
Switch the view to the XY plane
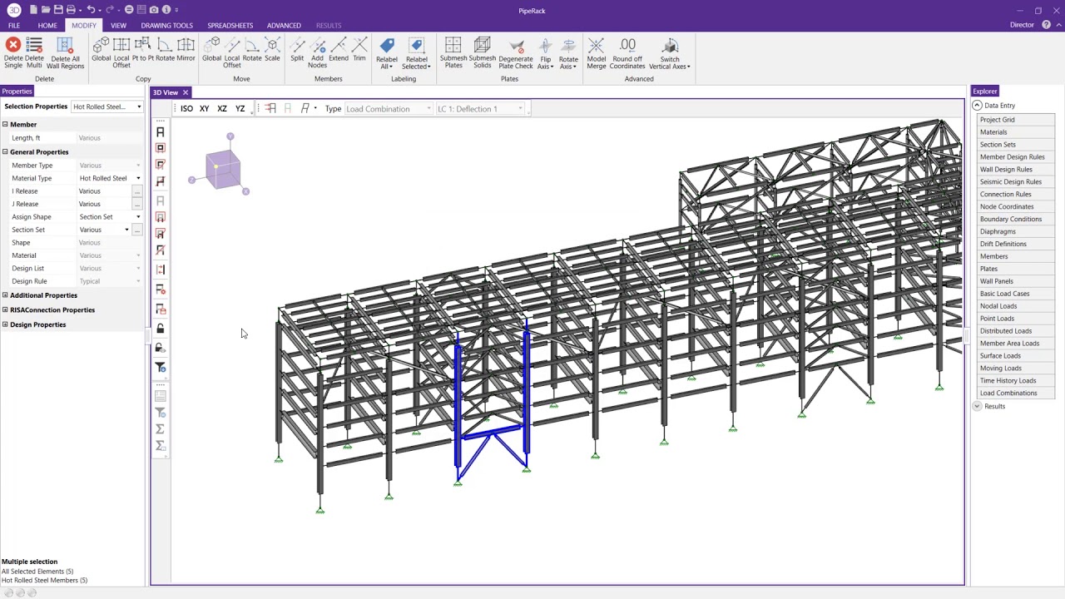pos(204,109)
